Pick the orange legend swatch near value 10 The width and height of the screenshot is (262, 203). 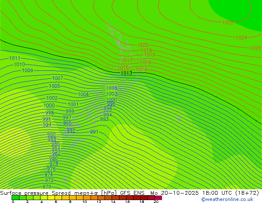pos(87,198)
